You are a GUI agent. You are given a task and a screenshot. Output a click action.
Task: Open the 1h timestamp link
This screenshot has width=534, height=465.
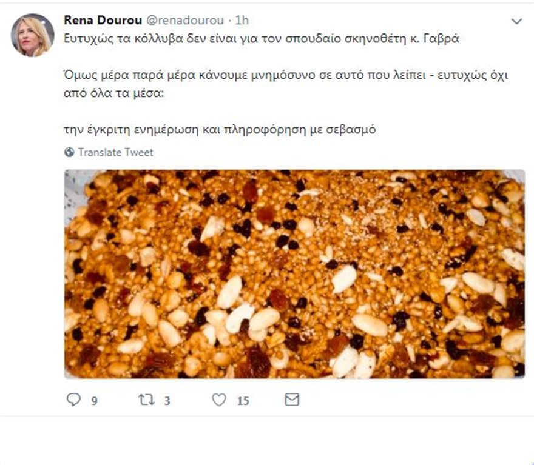click(x=242, y=21)
